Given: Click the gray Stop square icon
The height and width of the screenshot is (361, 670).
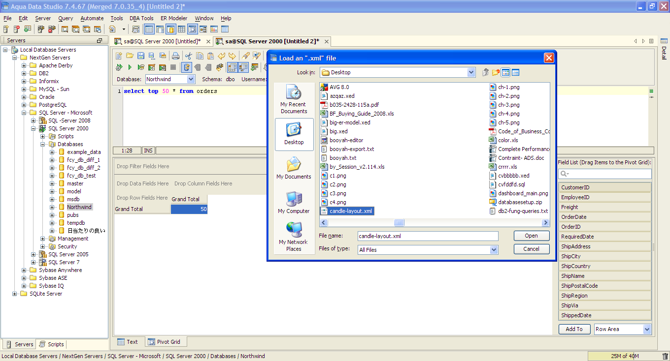Looking at the screenshot, I should pyautogui.click(x=173, y=67).
